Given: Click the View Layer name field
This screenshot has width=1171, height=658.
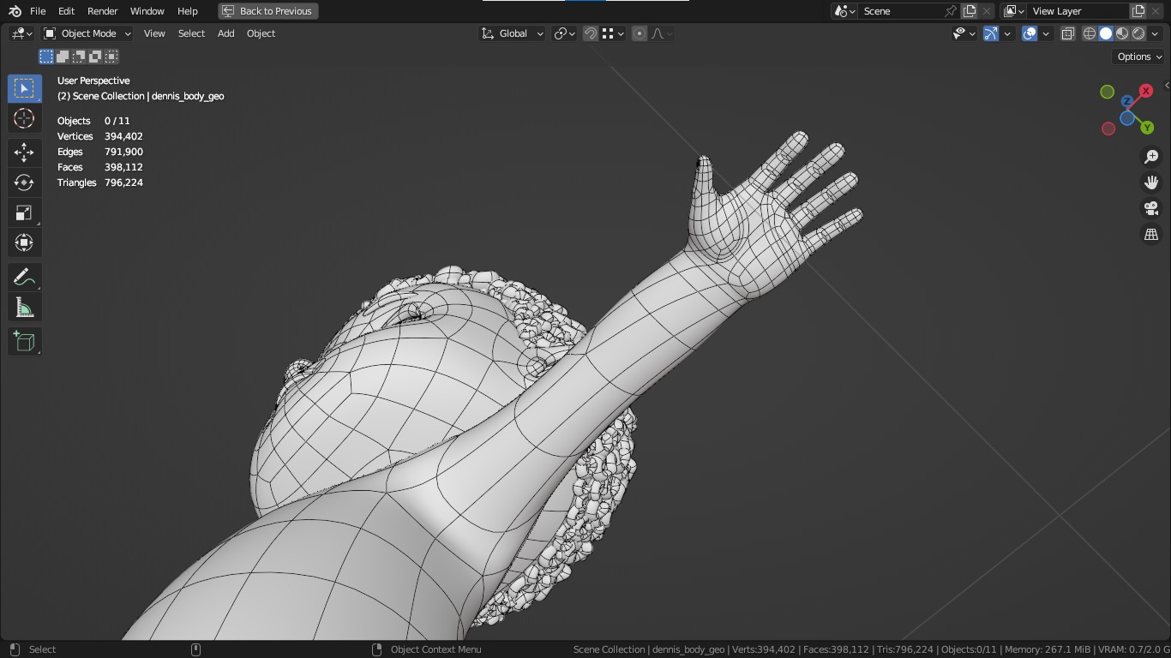Looking at the screenshot, I should coord(1078,11).
